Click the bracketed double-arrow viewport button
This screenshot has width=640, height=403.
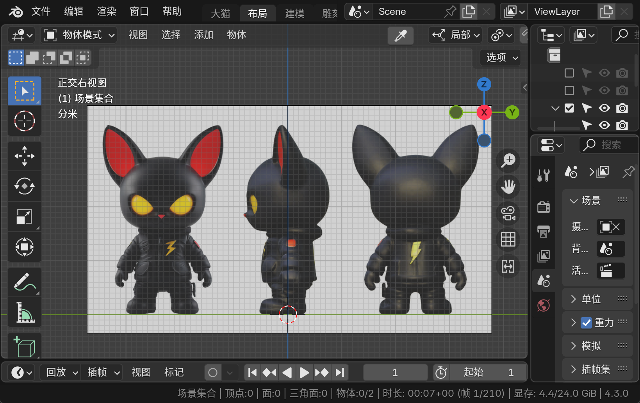[508, 266]
